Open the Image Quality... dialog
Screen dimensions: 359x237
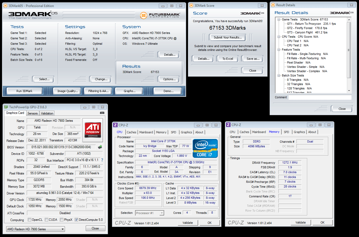[68, 91]
